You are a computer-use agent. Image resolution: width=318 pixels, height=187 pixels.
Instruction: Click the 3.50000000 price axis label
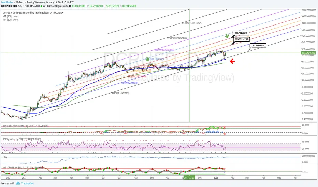pos(308,93)
